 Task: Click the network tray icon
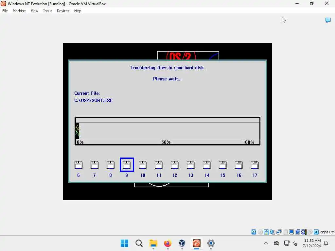287,243
